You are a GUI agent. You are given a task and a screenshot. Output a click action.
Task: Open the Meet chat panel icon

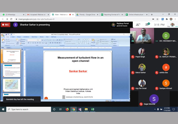tap(147, 25)
